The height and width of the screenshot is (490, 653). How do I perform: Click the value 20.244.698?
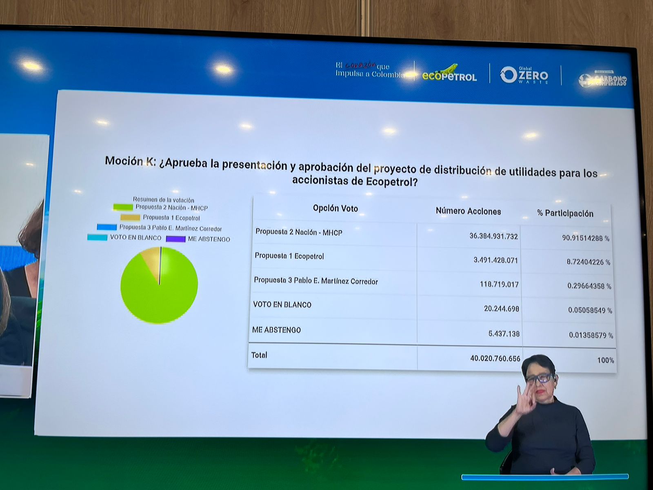pyautogui.click(x=502, y=309)
